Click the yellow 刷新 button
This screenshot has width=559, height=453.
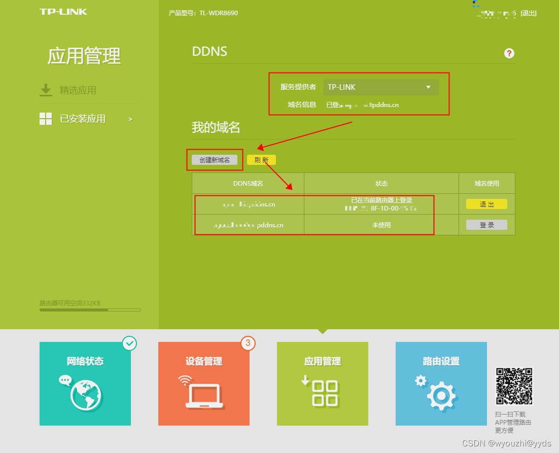point(261,160)
